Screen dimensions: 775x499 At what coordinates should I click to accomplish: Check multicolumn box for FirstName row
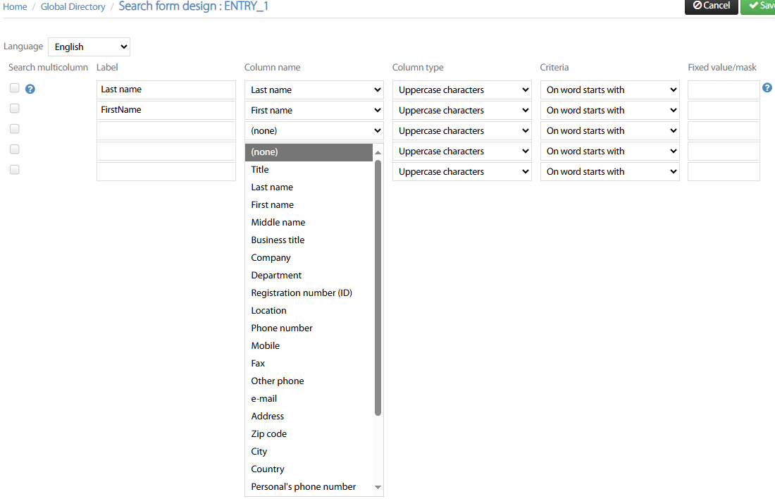click(x=15, y=109)
